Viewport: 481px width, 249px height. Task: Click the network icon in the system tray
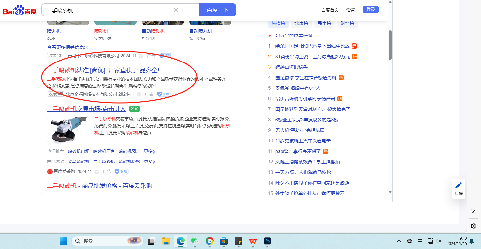click(430, 241)
